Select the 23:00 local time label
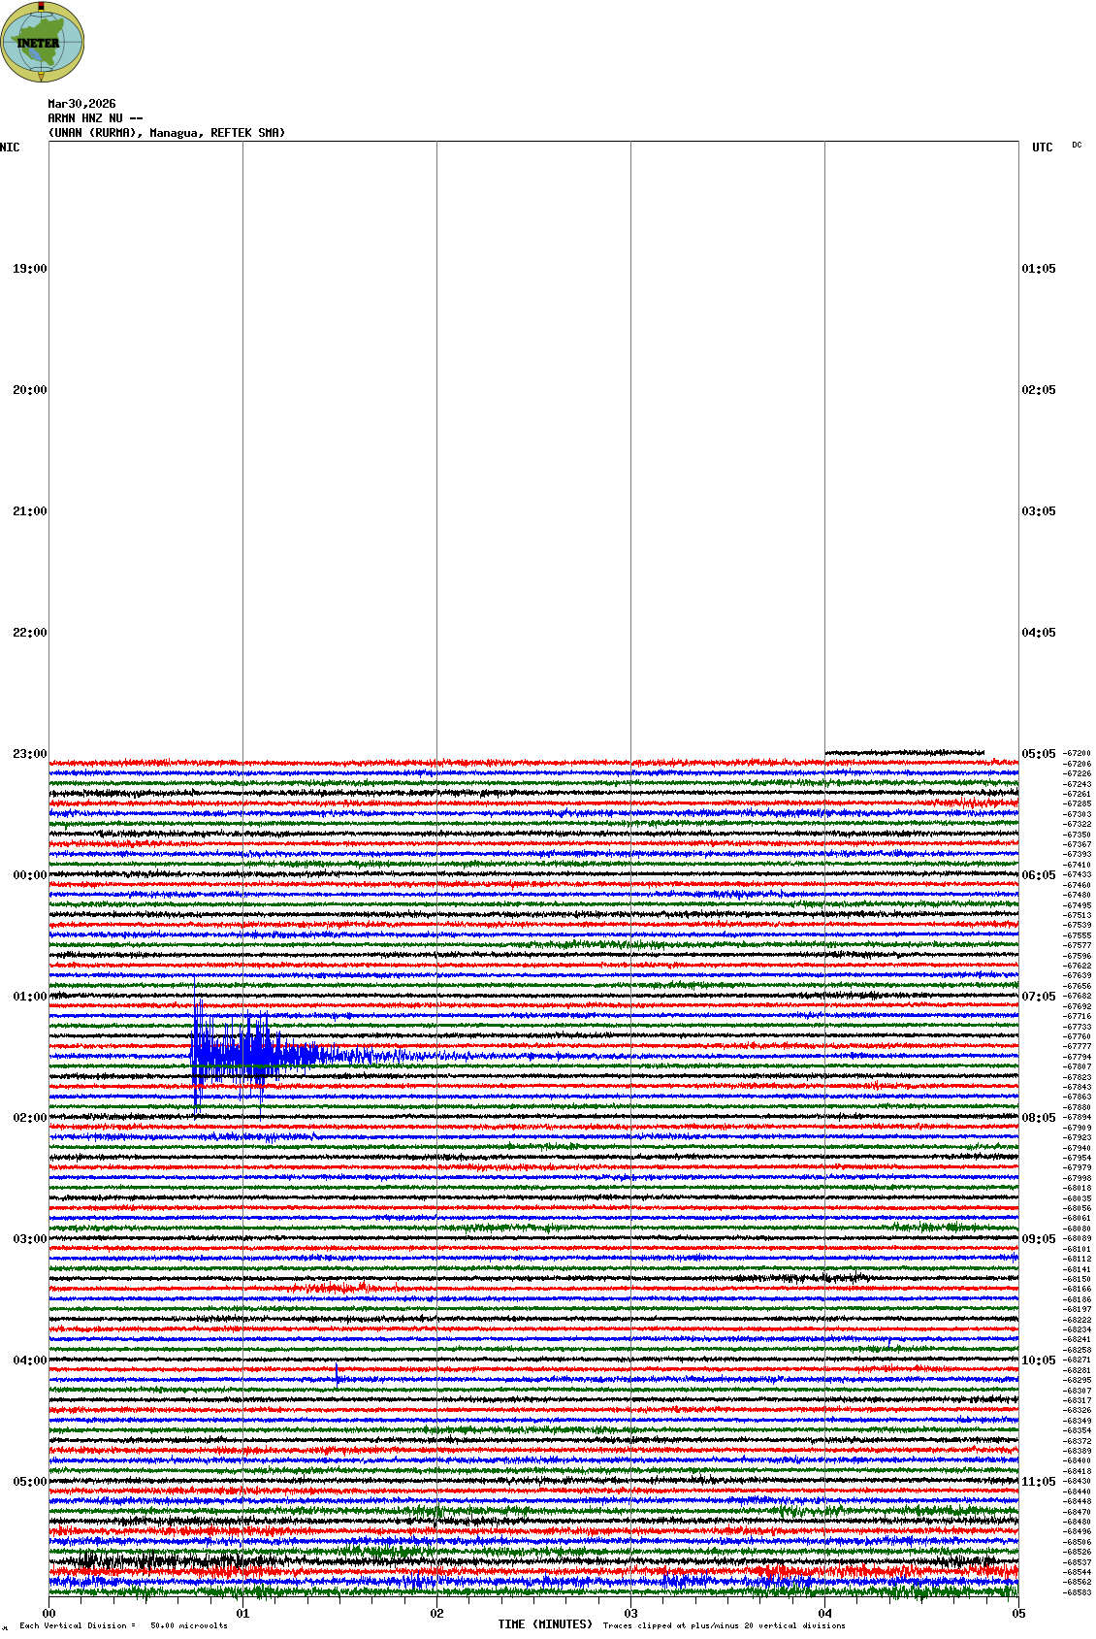The height and width of the screenshot is (1639, 1096). (29, 754)
